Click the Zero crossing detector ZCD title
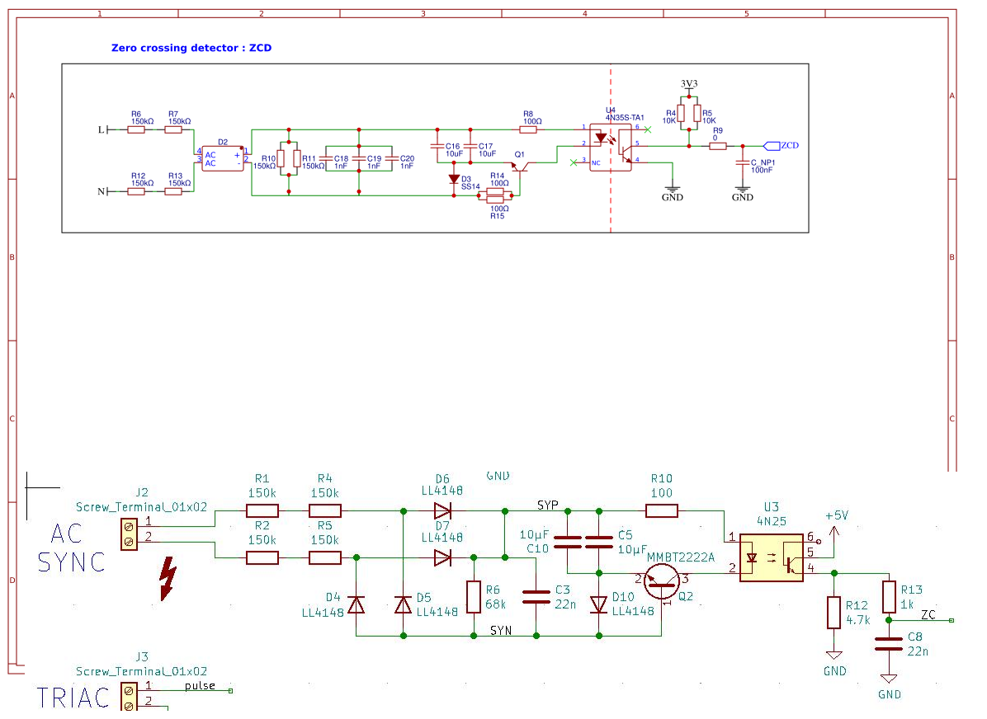The width and height of the screenshot is (987, 719). click(192, 48)
